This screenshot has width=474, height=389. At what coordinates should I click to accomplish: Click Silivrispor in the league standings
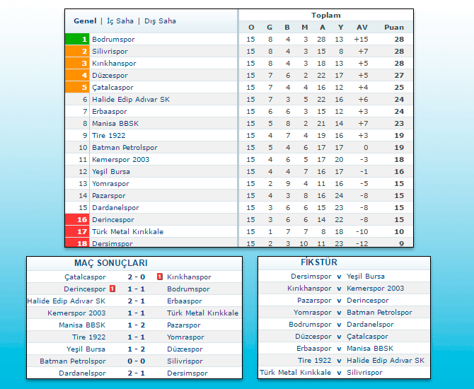(112, 52)
